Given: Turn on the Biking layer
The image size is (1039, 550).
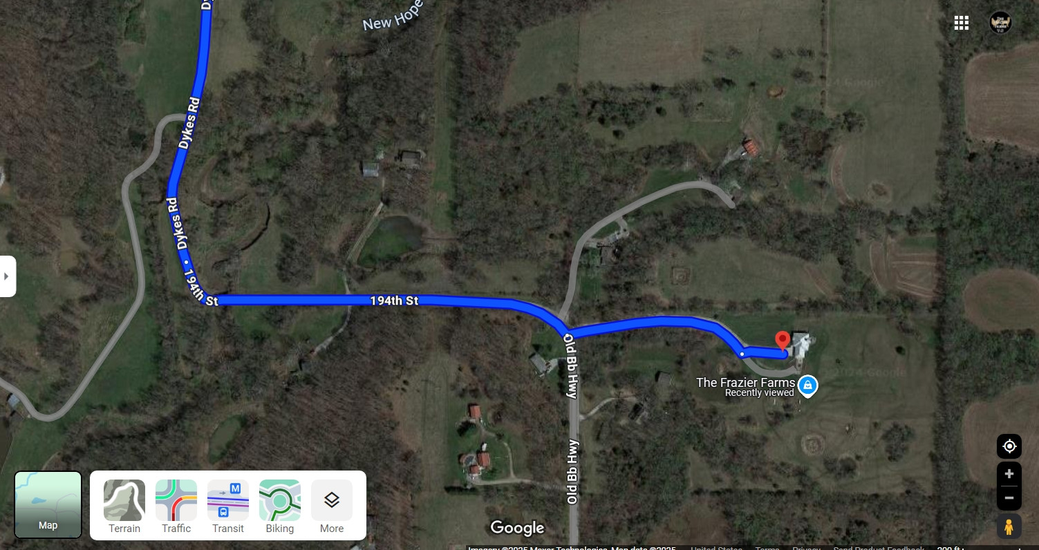Looking at the screenshot, I should [280, 506].
